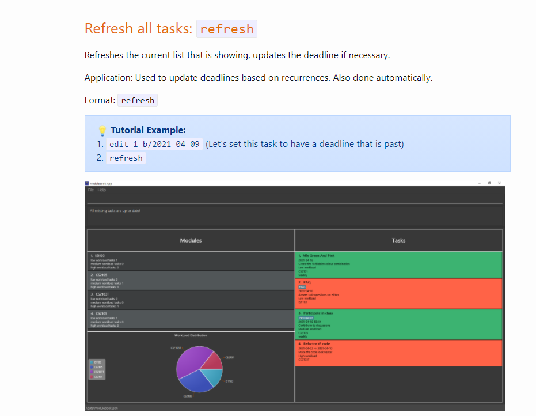
Task: Click the 'refresh' code label in the heading
Action: (x=227, y=29)
